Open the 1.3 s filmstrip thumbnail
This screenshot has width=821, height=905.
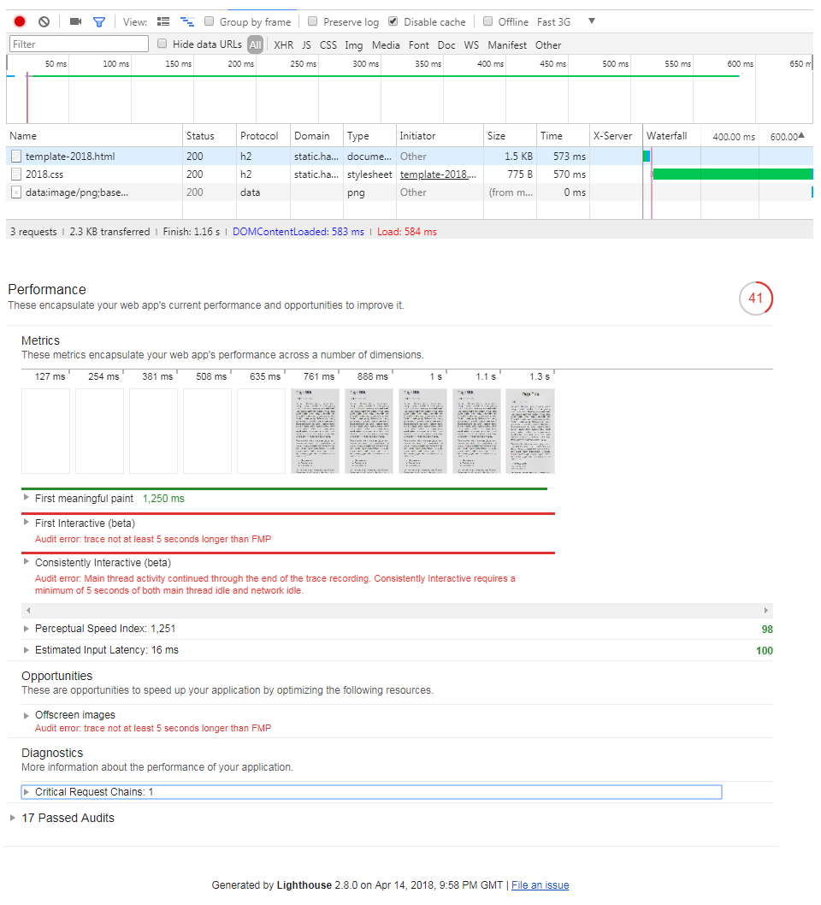coord(530,431)
